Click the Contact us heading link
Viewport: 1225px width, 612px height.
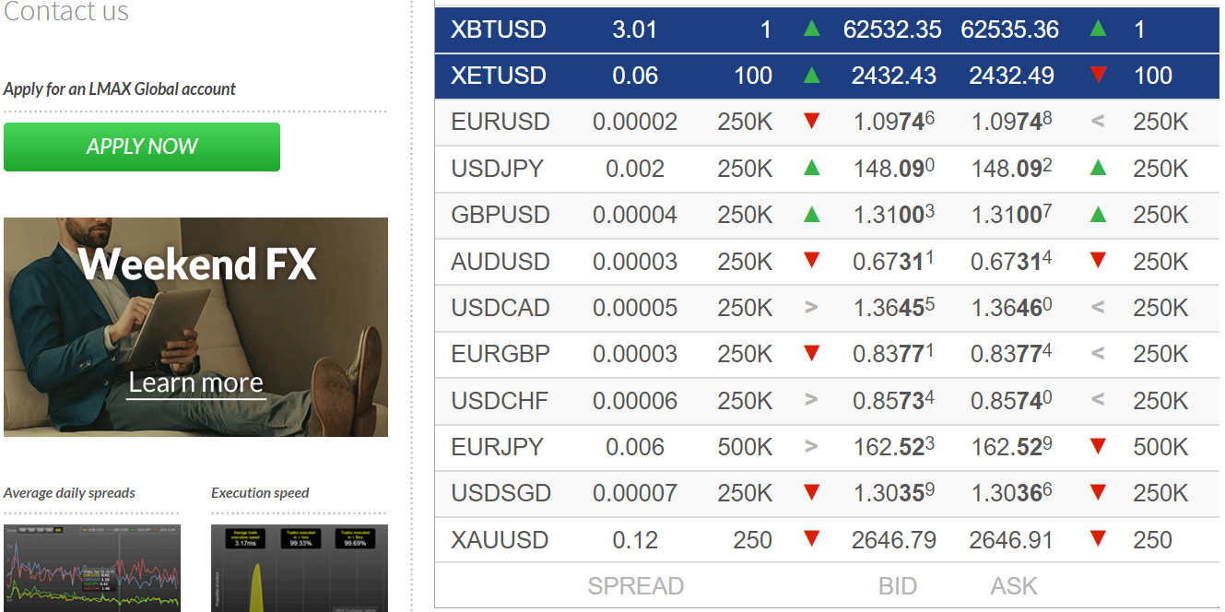(x=65, y=12)
